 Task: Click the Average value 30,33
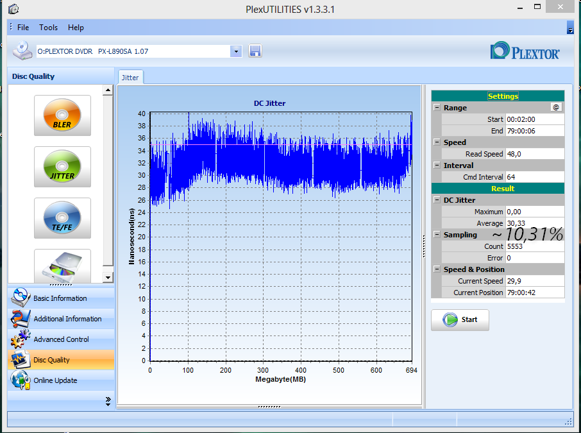tap(535, 223)
